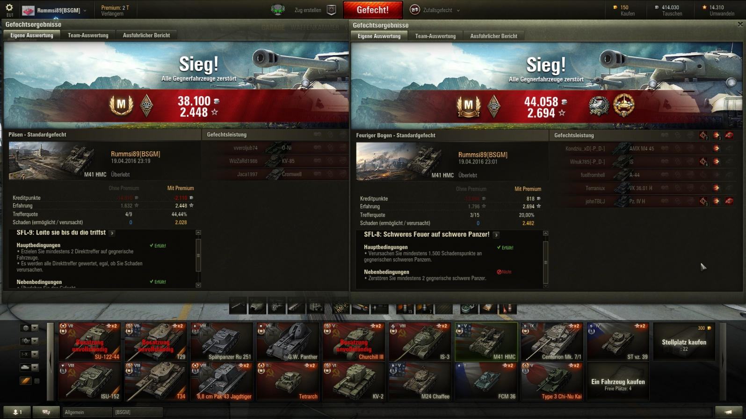This screenshot has width=746, height=419.
Task: Toggle the checkbox beside the orange stripe filter
Action: [37, 381]
